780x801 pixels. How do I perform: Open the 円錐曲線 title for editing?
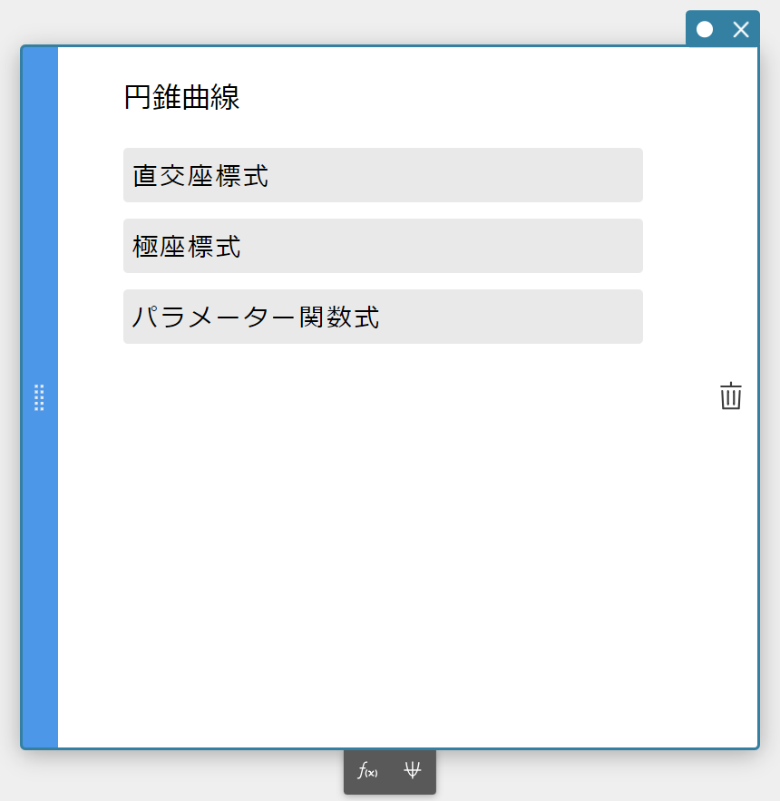[180, 97]
